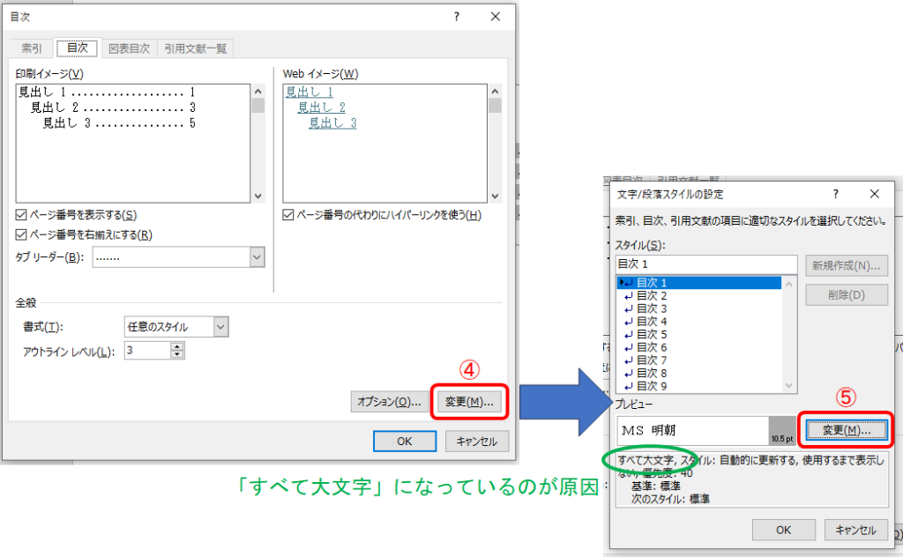Click the help question mark in 目次 dialog

tap(456, 17)
